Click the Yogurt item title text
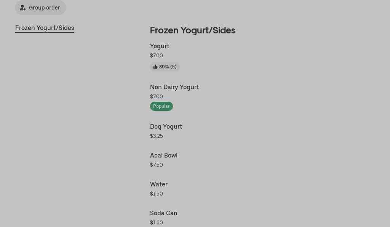This screenshot has width=390, height=227. [160, 46]
